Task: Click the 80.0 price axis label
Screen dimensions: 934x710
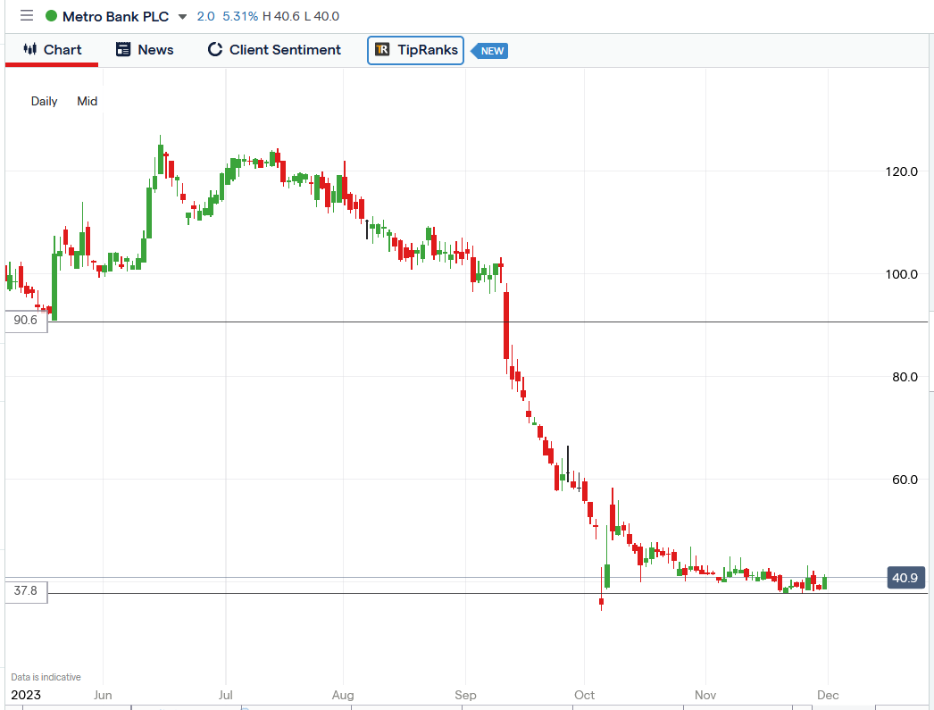Action: (905, 377)
